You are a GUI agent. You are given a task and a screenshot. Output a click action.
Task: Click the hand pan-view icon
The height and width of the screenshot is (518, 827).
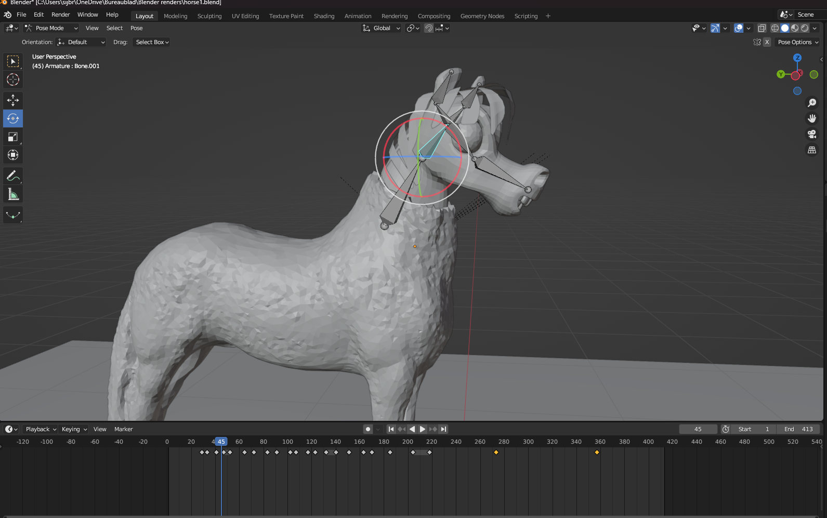pyautogui.click(x=812, y=119)
